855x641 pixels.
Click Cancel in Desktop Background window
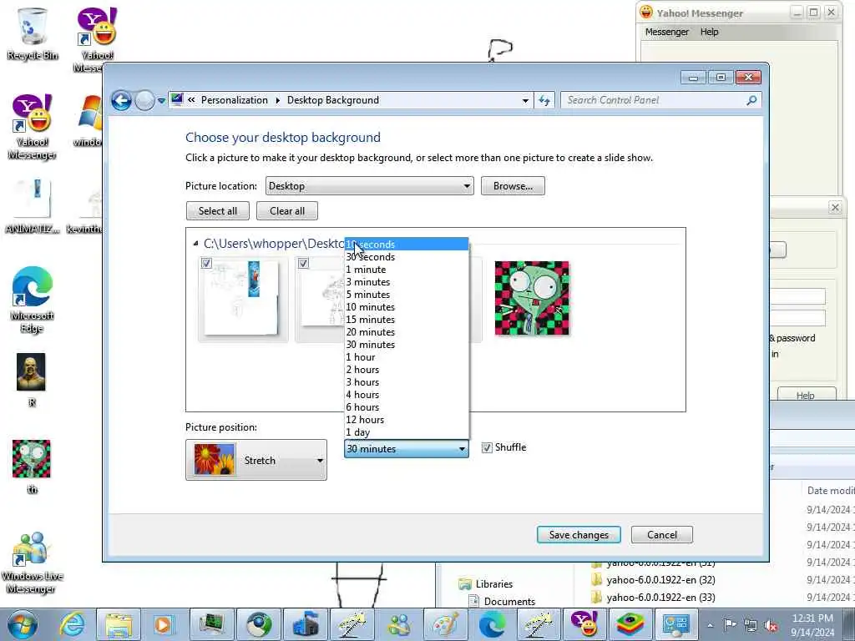(x=662, y=535)
